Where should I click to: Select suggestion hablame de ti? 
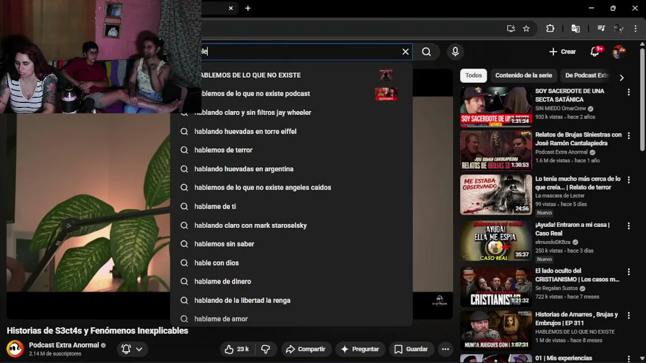(291, 206)
